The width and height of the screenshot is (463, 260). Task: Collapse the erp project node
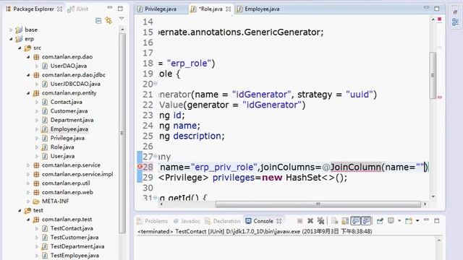11,39
